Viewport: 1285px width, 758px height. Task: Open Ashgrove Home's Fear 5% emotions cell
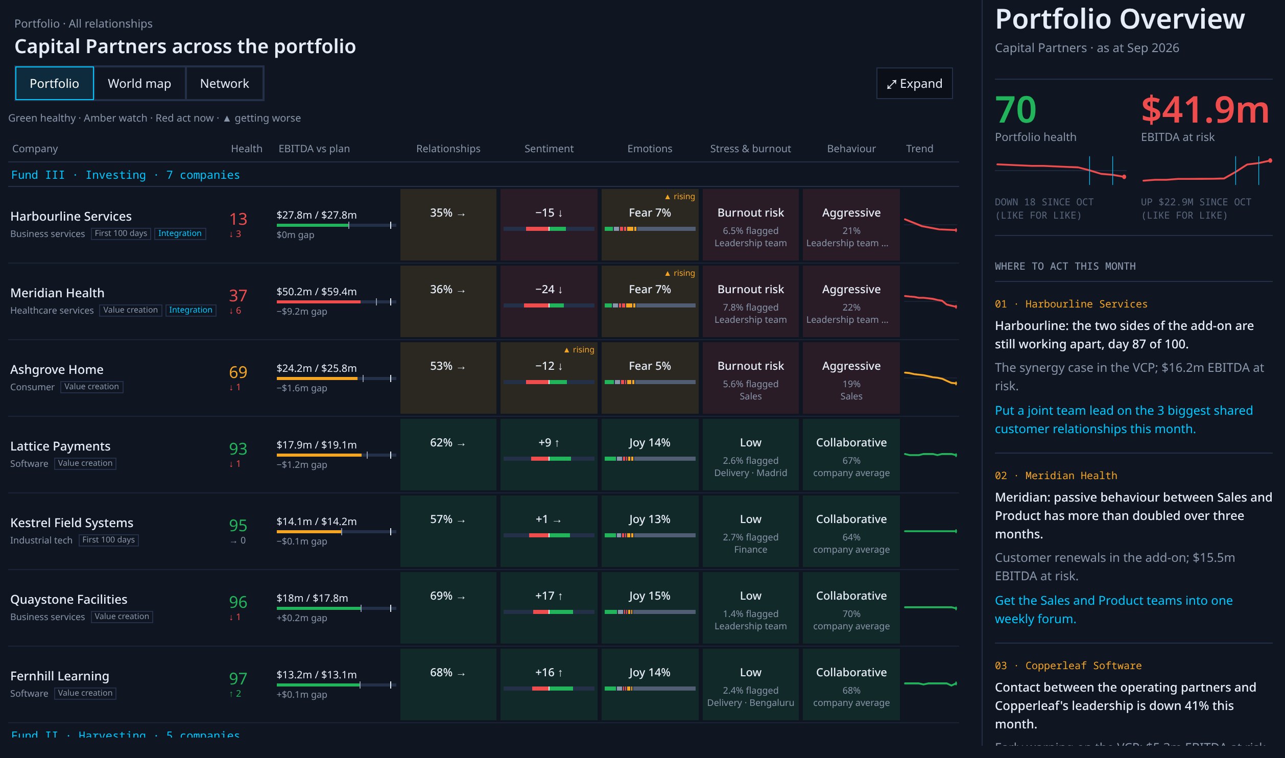pos(650,378)
